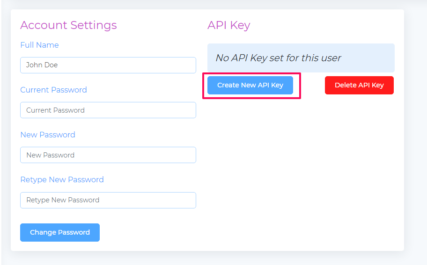This screenshot has height=265, width=427.
Task: Focus the Full Name field containing John Doe
Action: pos(108,65)
